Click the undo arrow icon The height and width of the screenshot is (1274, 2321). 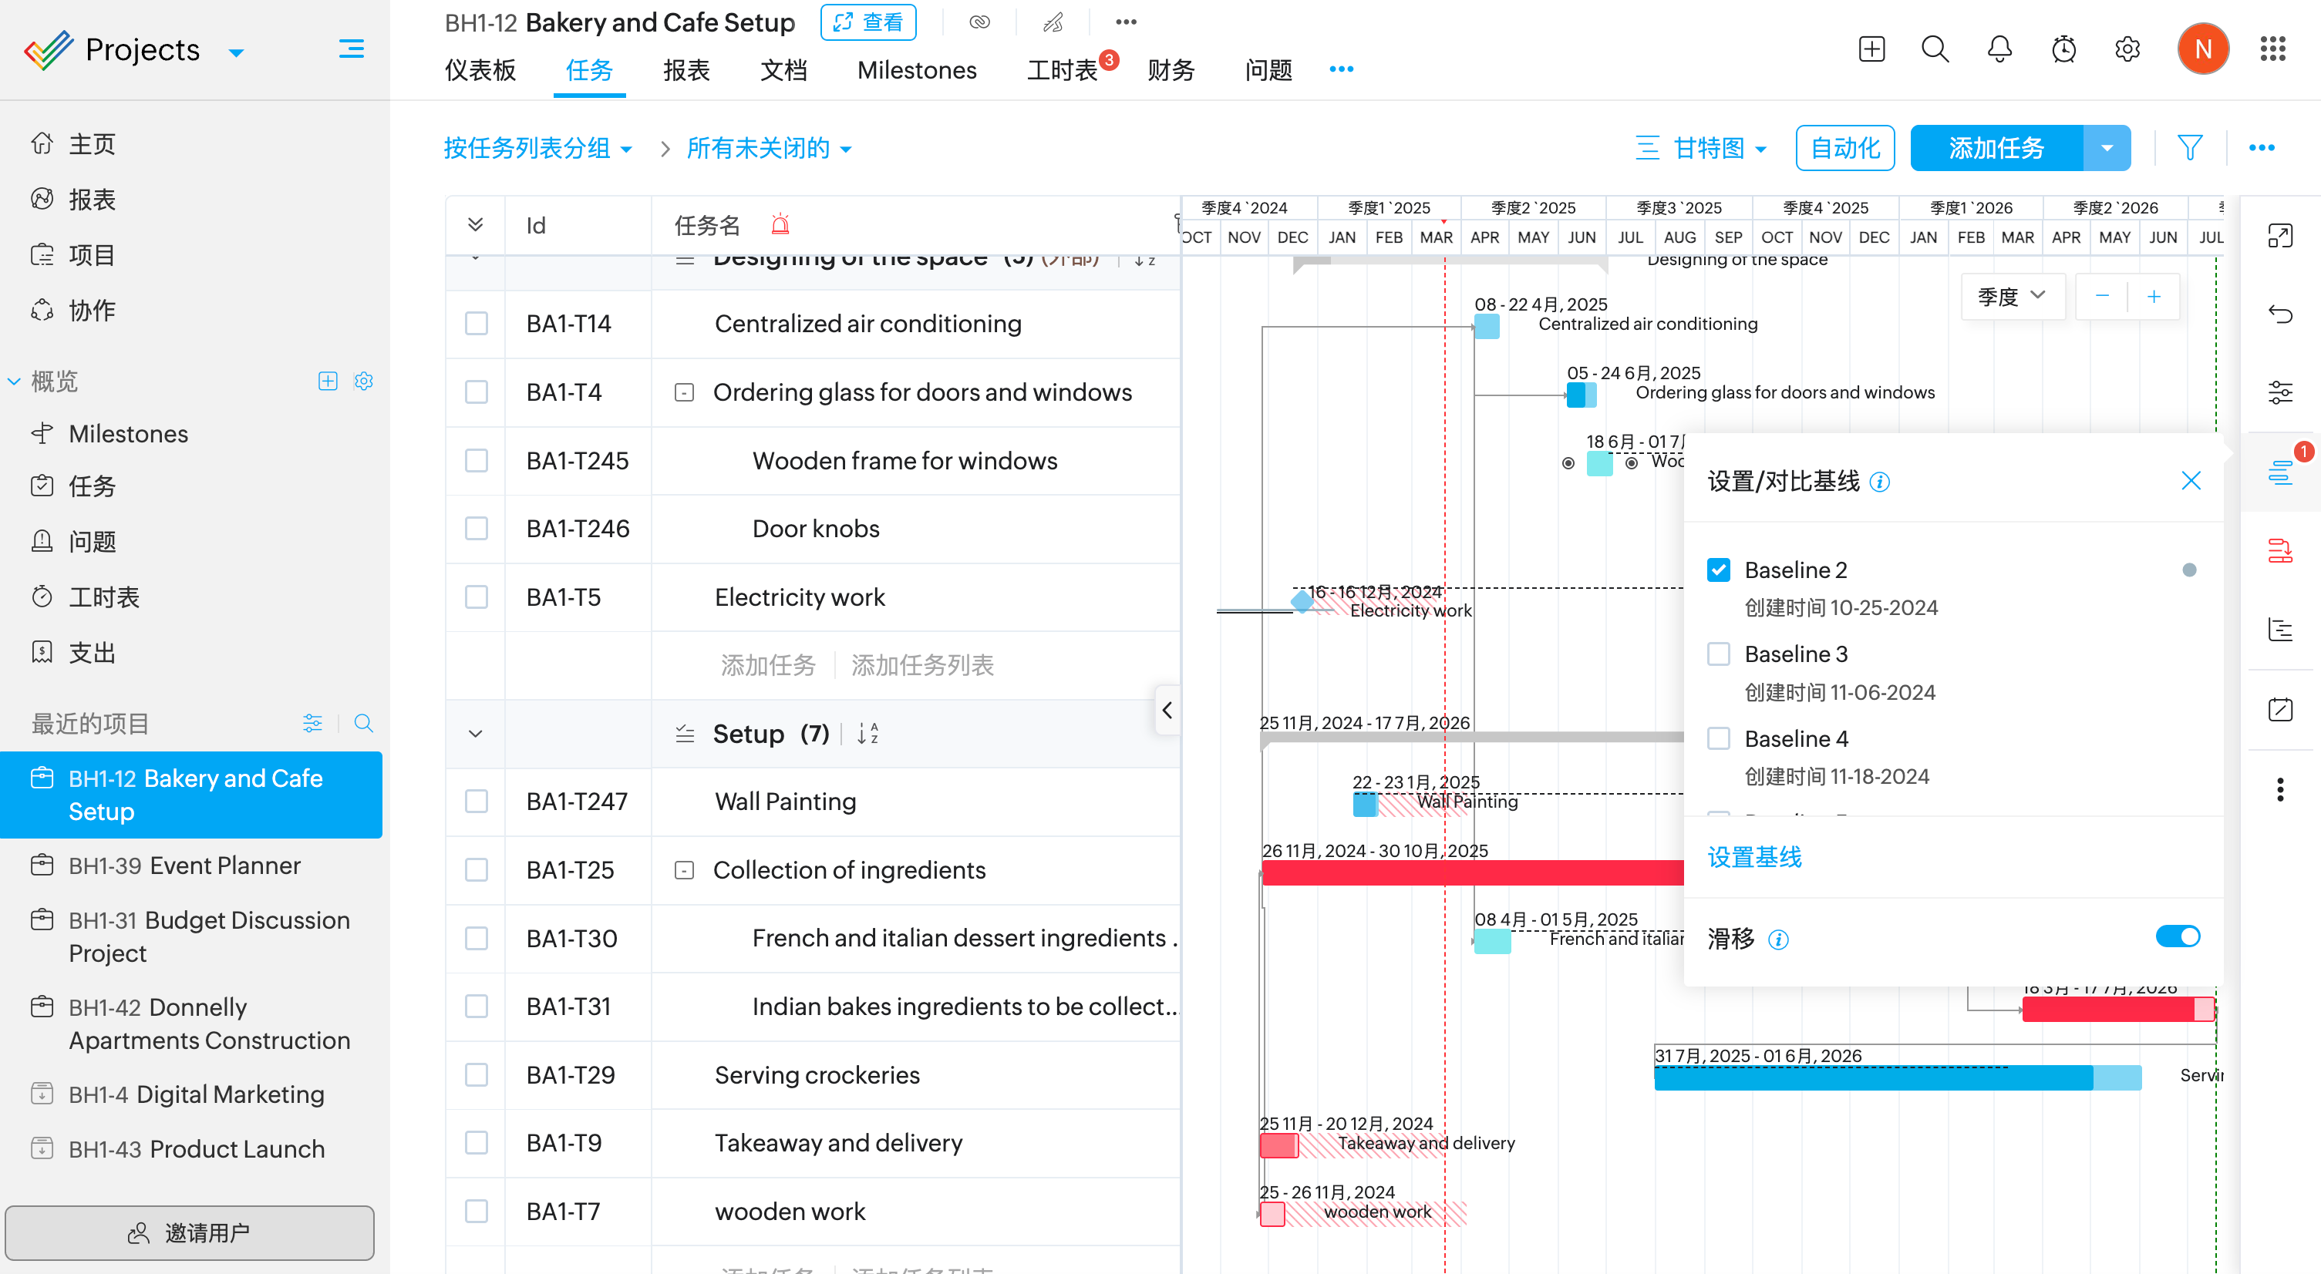tap(2279, 314)
